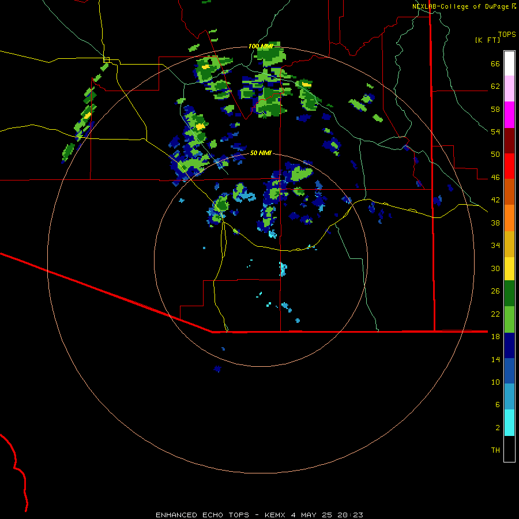Image resolution: width=519 pixels, height=519 pixels.
Task: Click the "TH" threshold legend label
Action: tap(495, 450)
